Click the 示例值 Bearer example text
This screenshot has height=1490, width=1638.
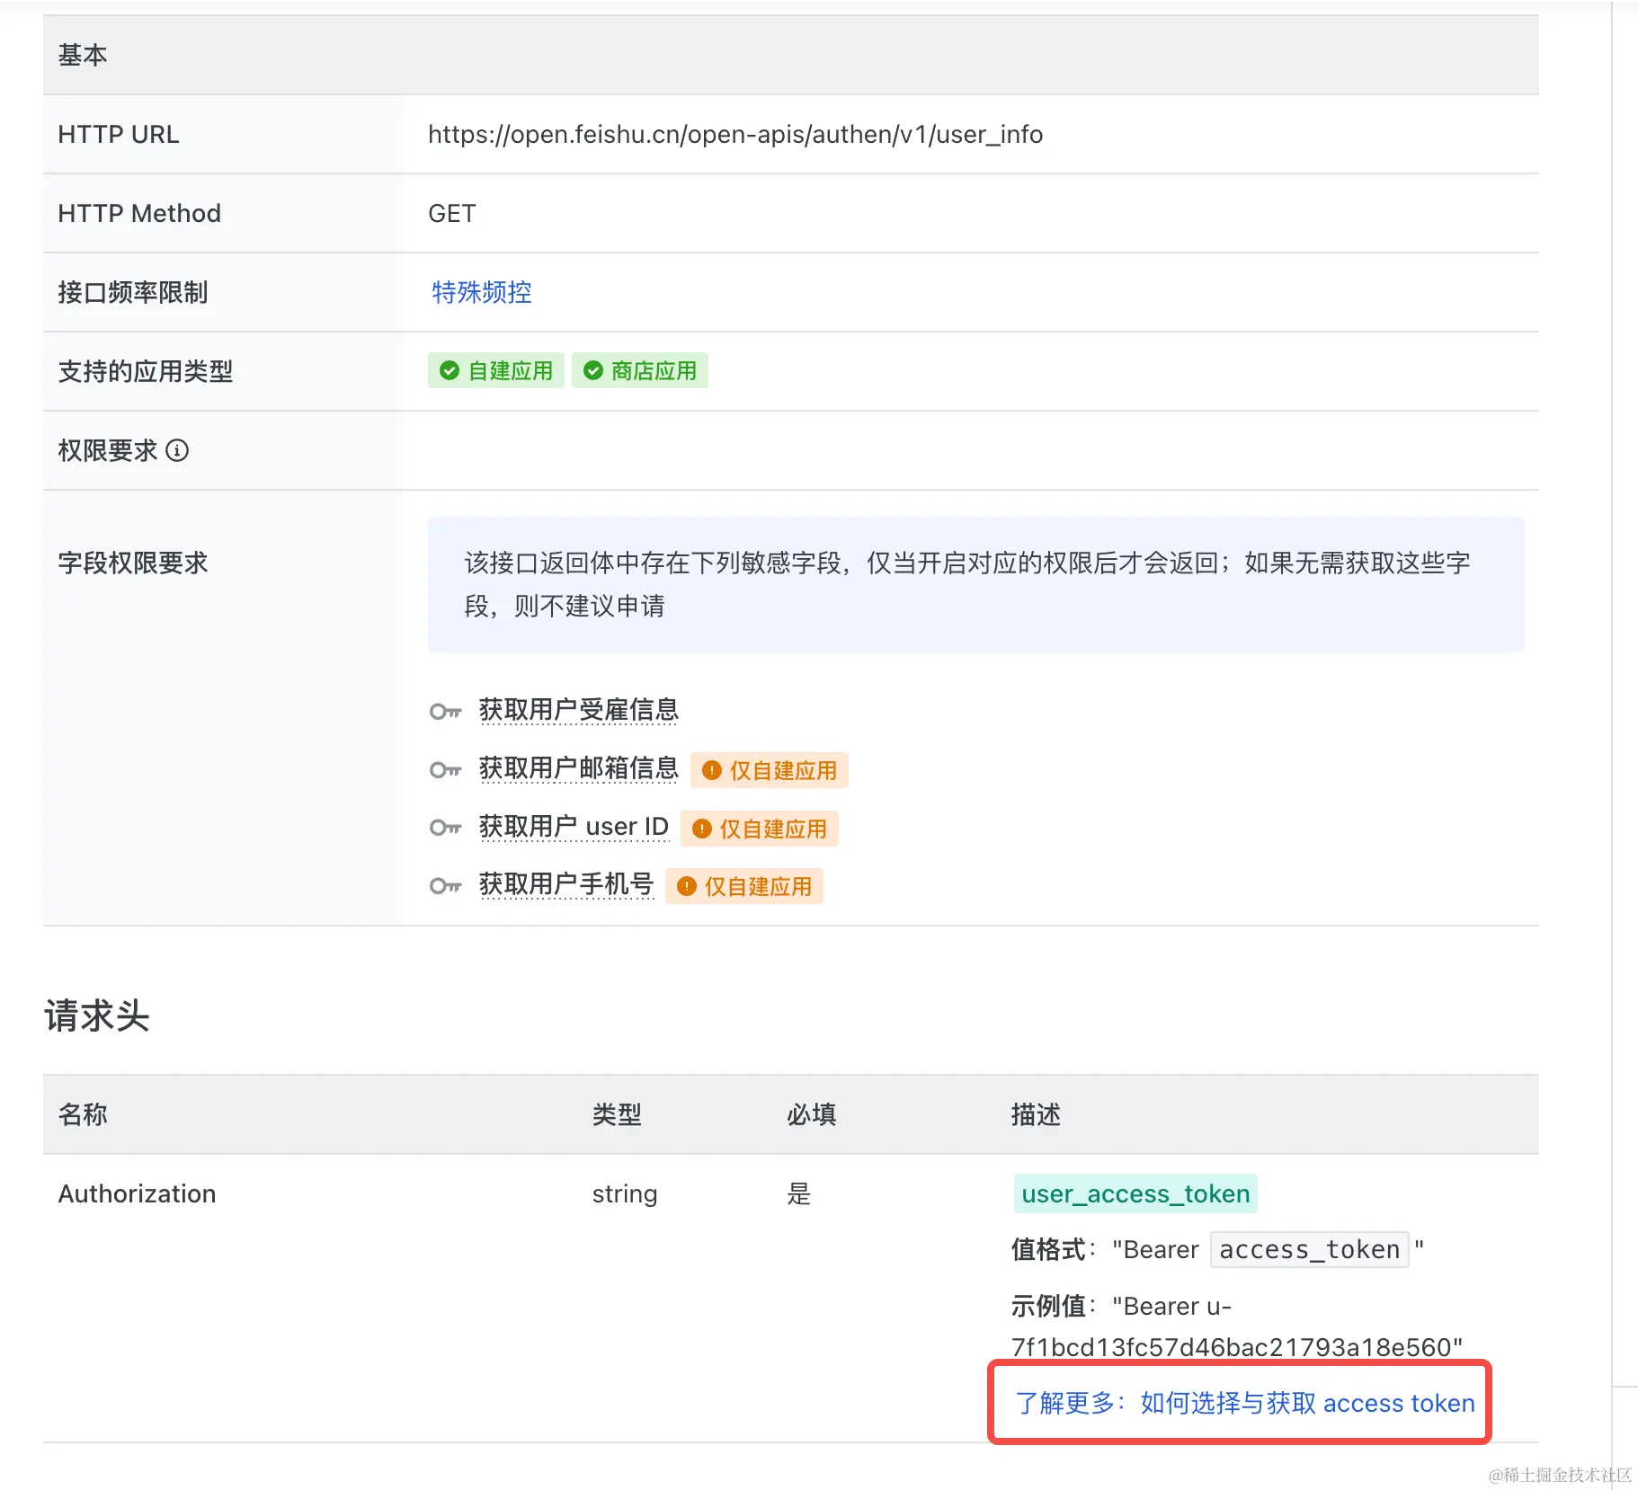(1237, 1326)
